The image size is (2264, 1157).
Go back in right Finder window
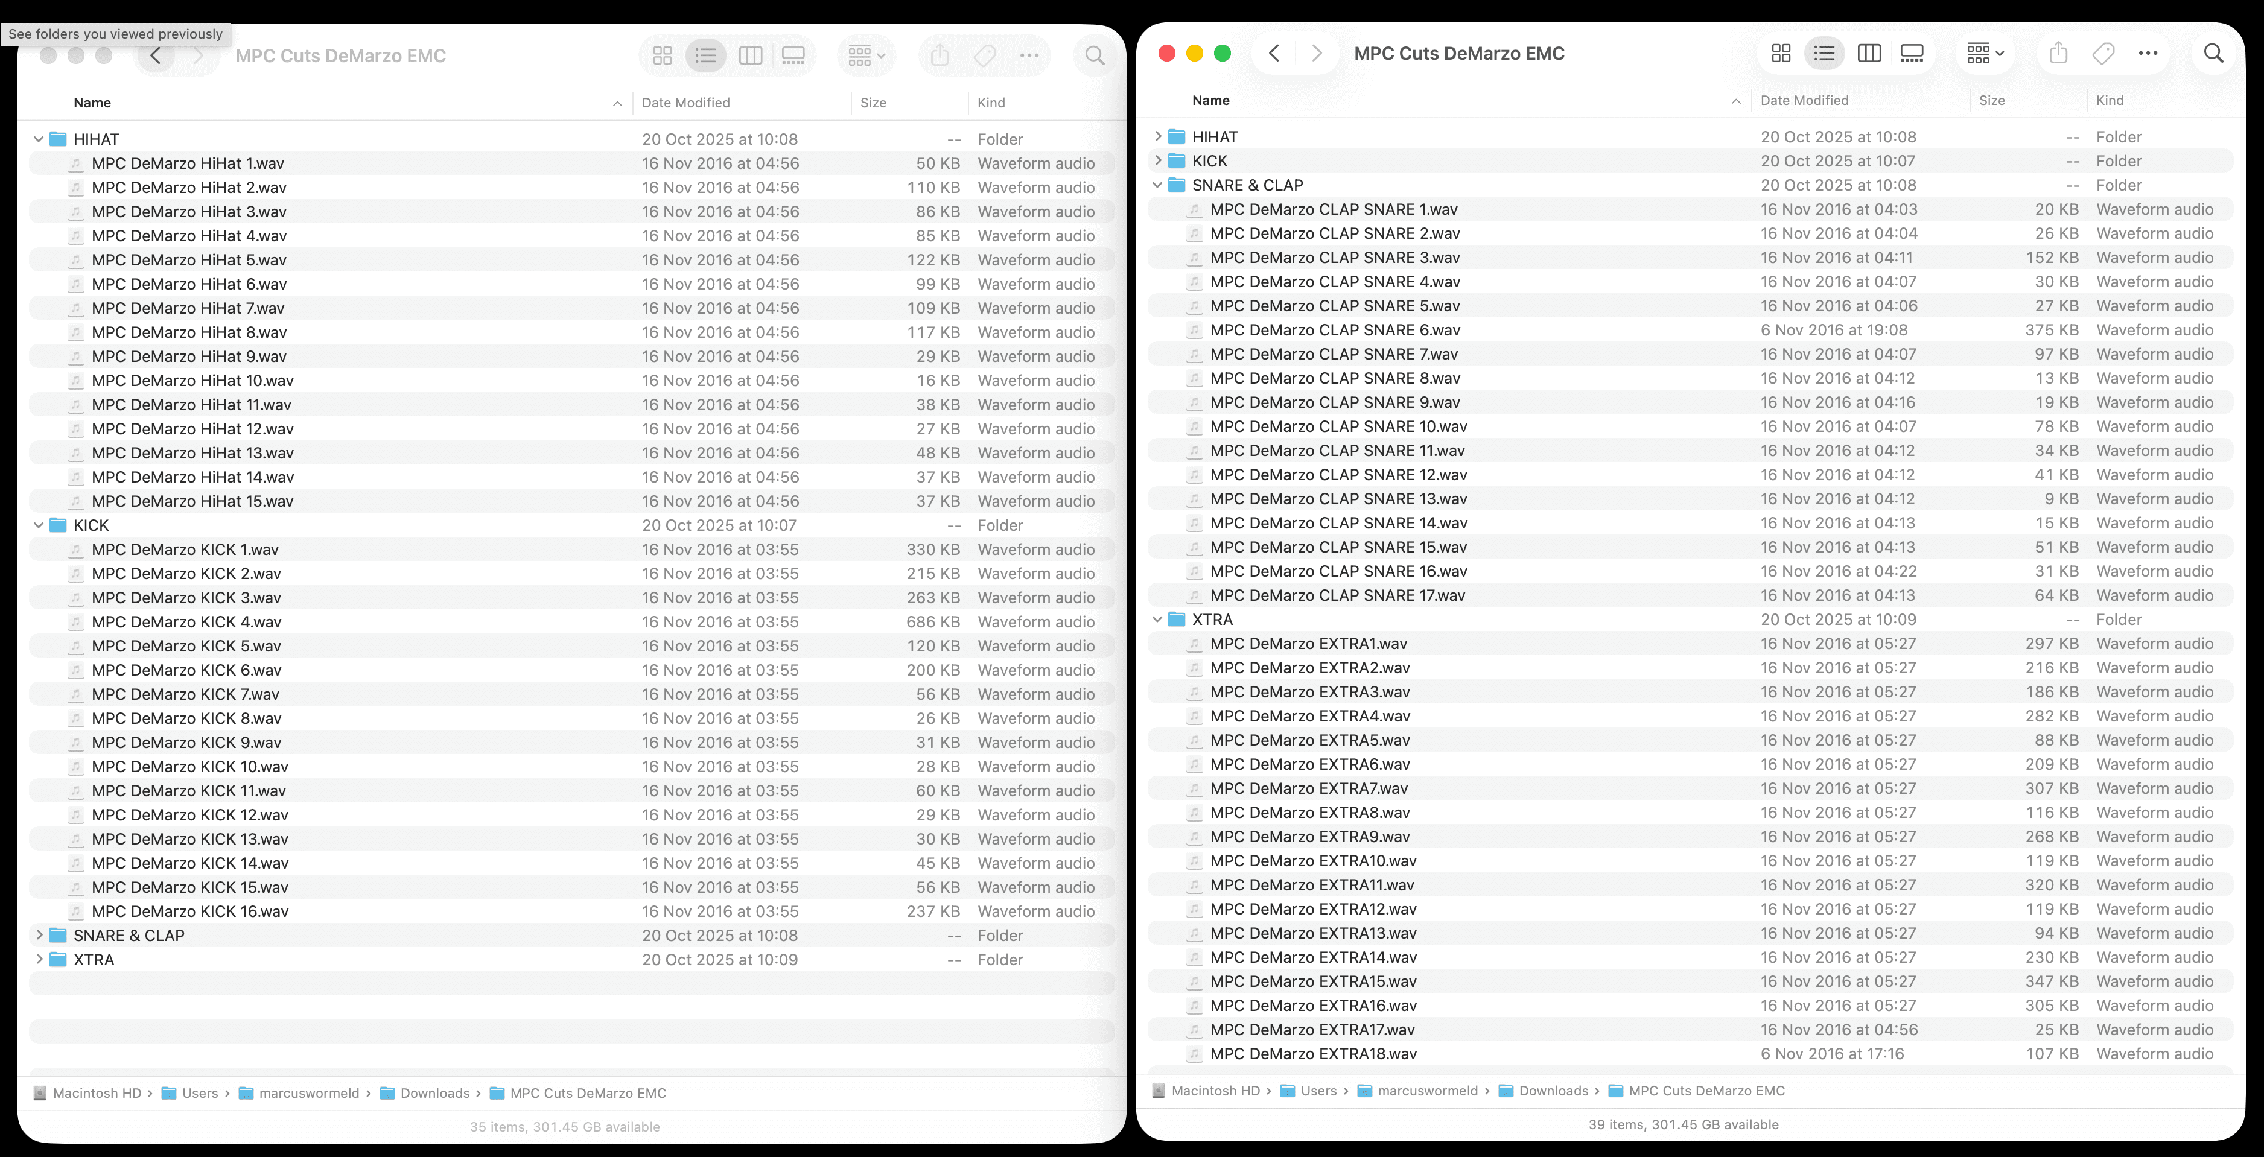[x=1273, y=54]
